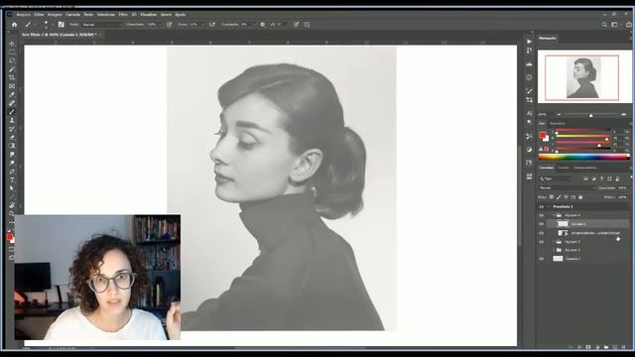
Task: Select the Camada 1 layer row
Action: 583,259
